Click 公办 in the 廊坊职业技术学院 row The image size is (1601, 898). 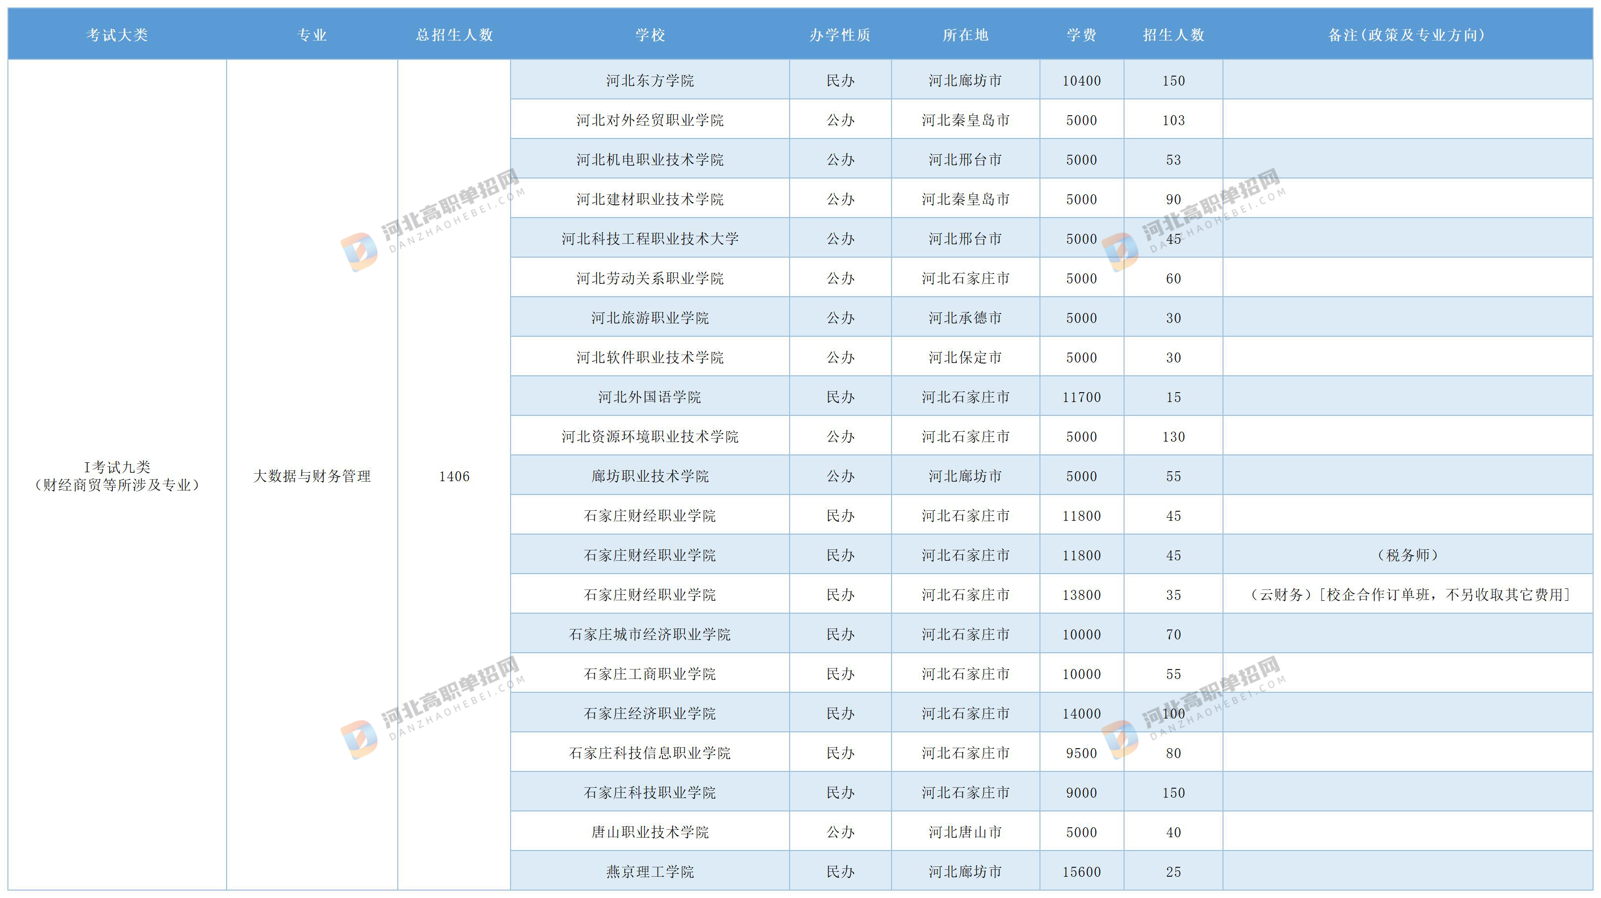click(x=840, y=476)
